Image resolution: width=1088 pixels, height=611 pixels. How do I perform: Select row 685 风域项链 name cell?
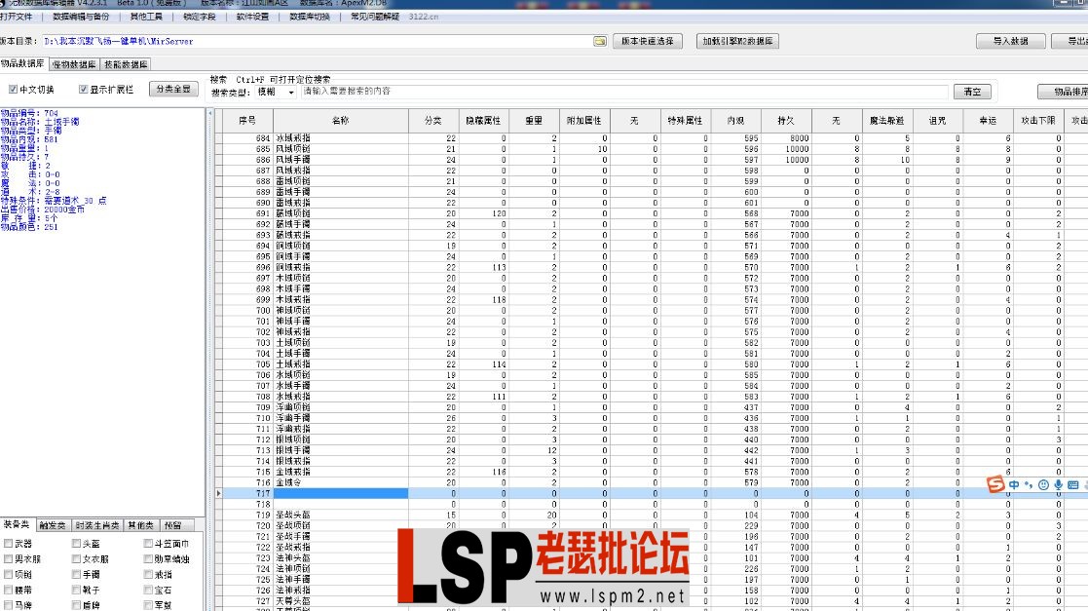pyautogui.click(x=340, y=149)
